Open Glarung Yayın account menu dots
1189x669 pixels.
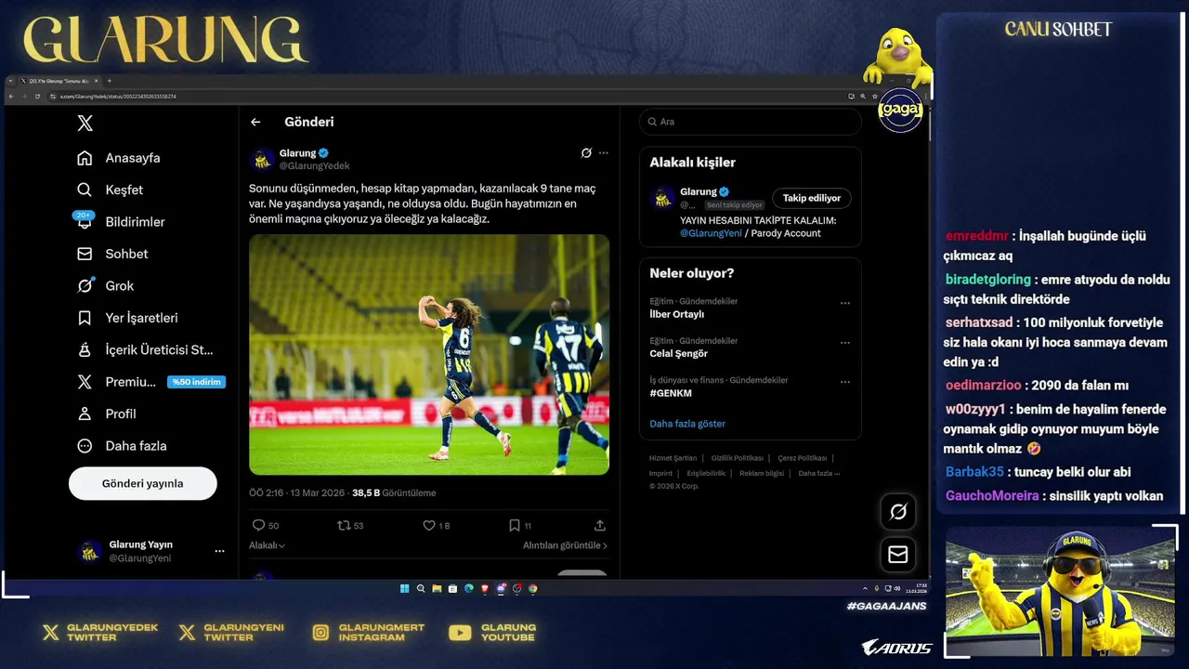(x=219, y=551)
